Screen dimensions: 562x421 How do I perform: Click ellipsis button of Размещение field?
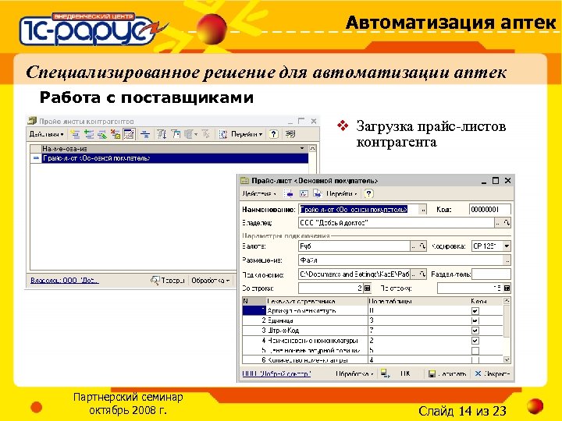coord(507,260)
